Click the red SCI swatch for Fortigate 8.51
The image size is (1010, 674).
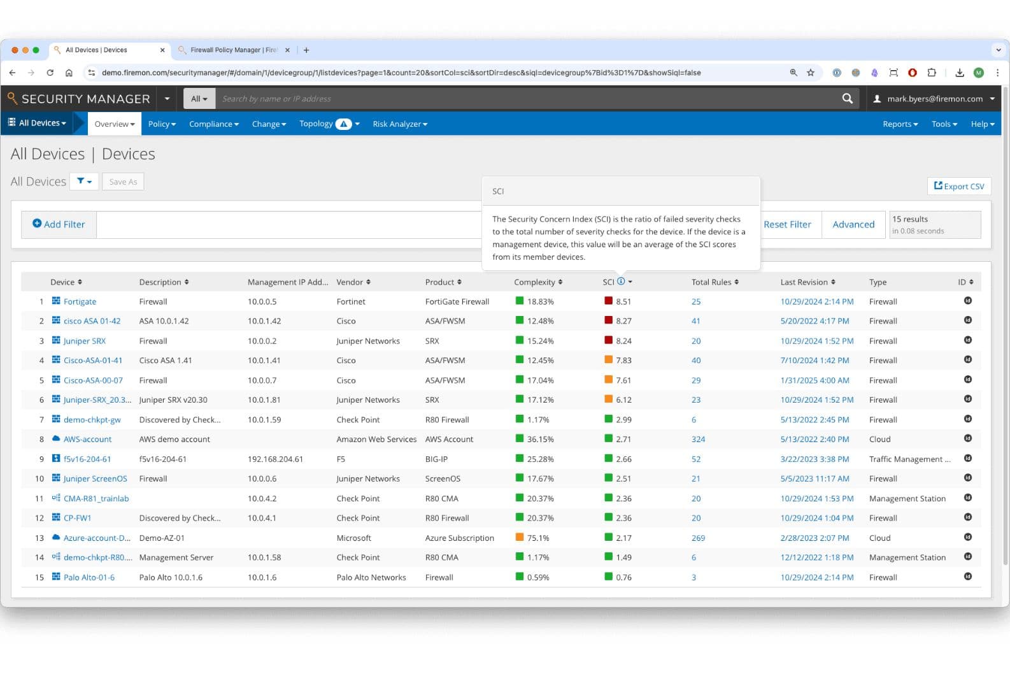[608, 301]
